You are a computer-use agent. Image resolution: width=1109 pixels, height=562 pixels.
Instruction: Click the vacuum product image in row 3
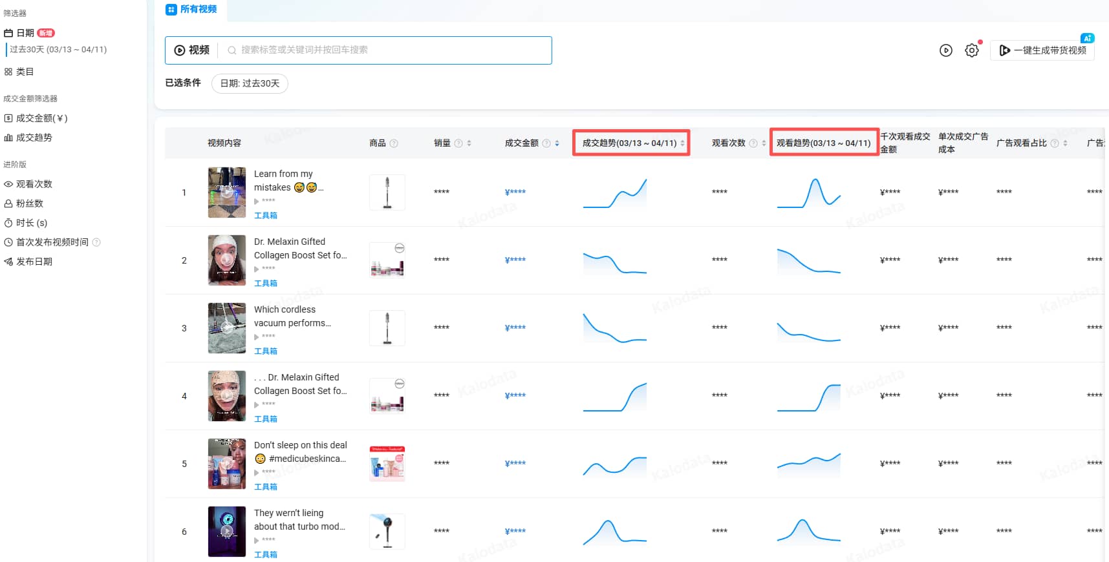(x=387, y=328)
